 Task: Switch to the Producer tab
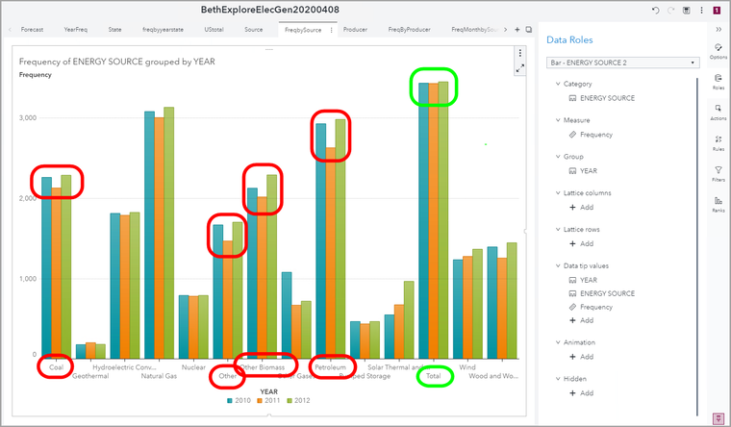pos(355,30)
